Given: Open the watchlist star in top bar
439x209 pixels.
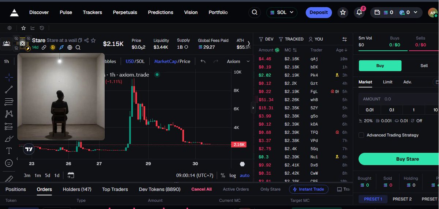Looking at the screenshot, I should tap(343, 12).
